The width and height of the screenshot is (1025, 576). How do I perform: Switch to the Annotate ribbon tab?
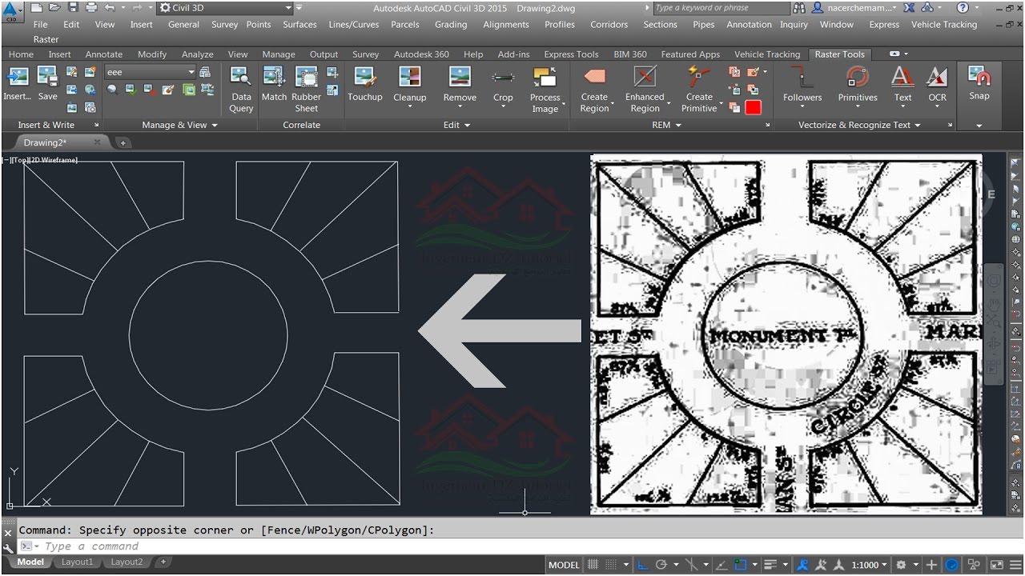click(103, 54)
